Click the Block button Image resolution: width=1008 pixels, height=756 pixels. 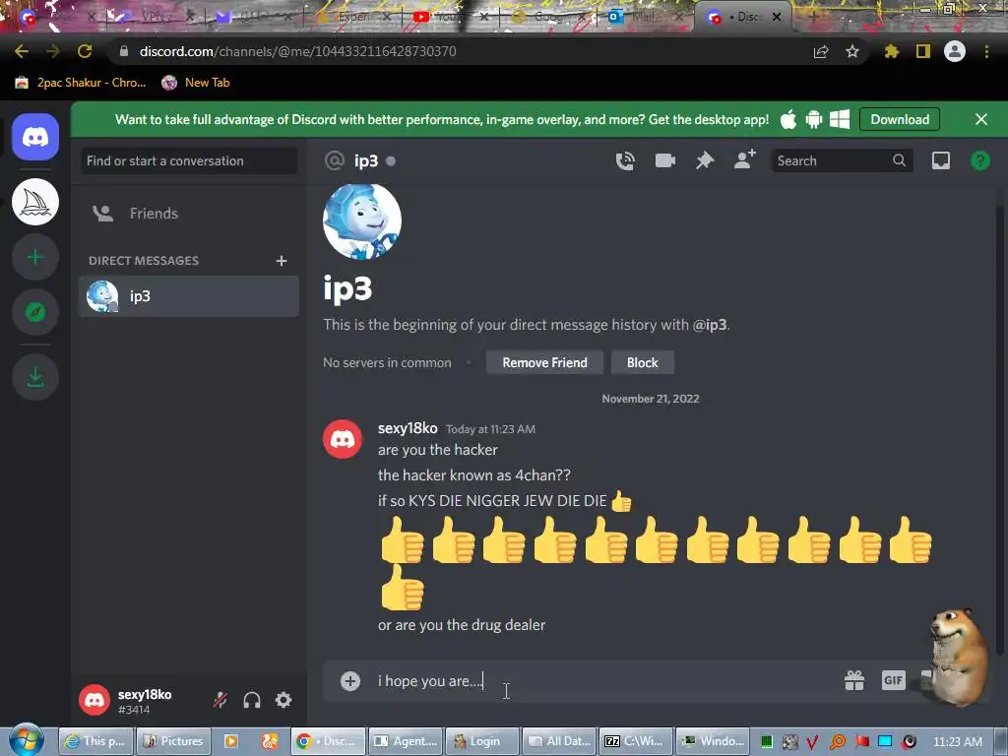[x=642, y=362]
